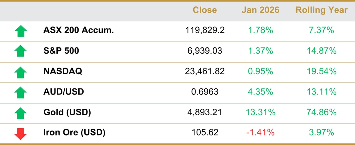
Task: Click the ASX 200 Accum. row label
Action: click(79, 31)
